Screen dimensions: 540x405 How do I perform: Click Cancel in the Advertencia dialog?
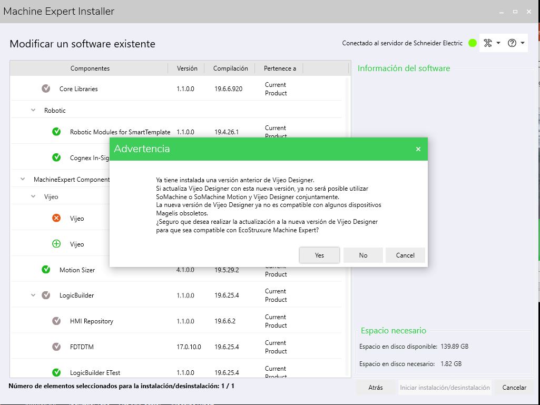405,255
